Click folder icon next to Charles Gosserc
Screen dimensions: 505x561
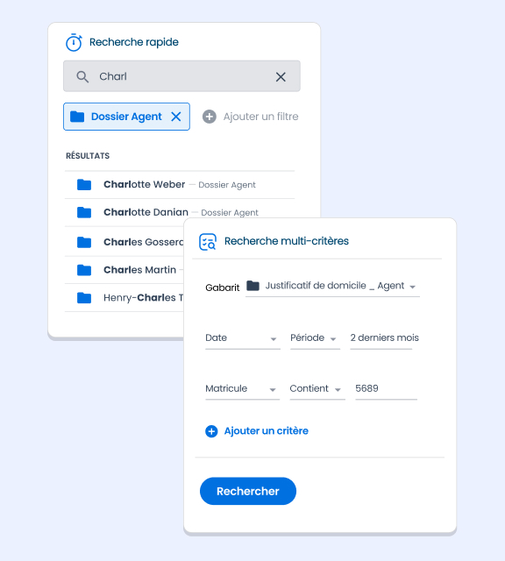click(x=84, y=242)
